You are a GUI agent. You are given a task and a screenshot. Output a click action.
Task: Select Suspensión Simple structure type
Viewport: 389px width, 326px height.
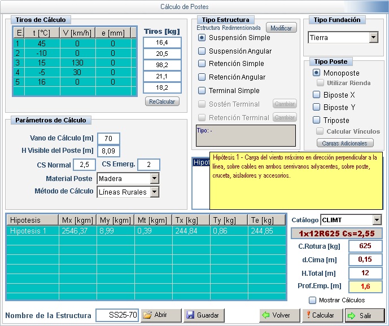(202, 38)
